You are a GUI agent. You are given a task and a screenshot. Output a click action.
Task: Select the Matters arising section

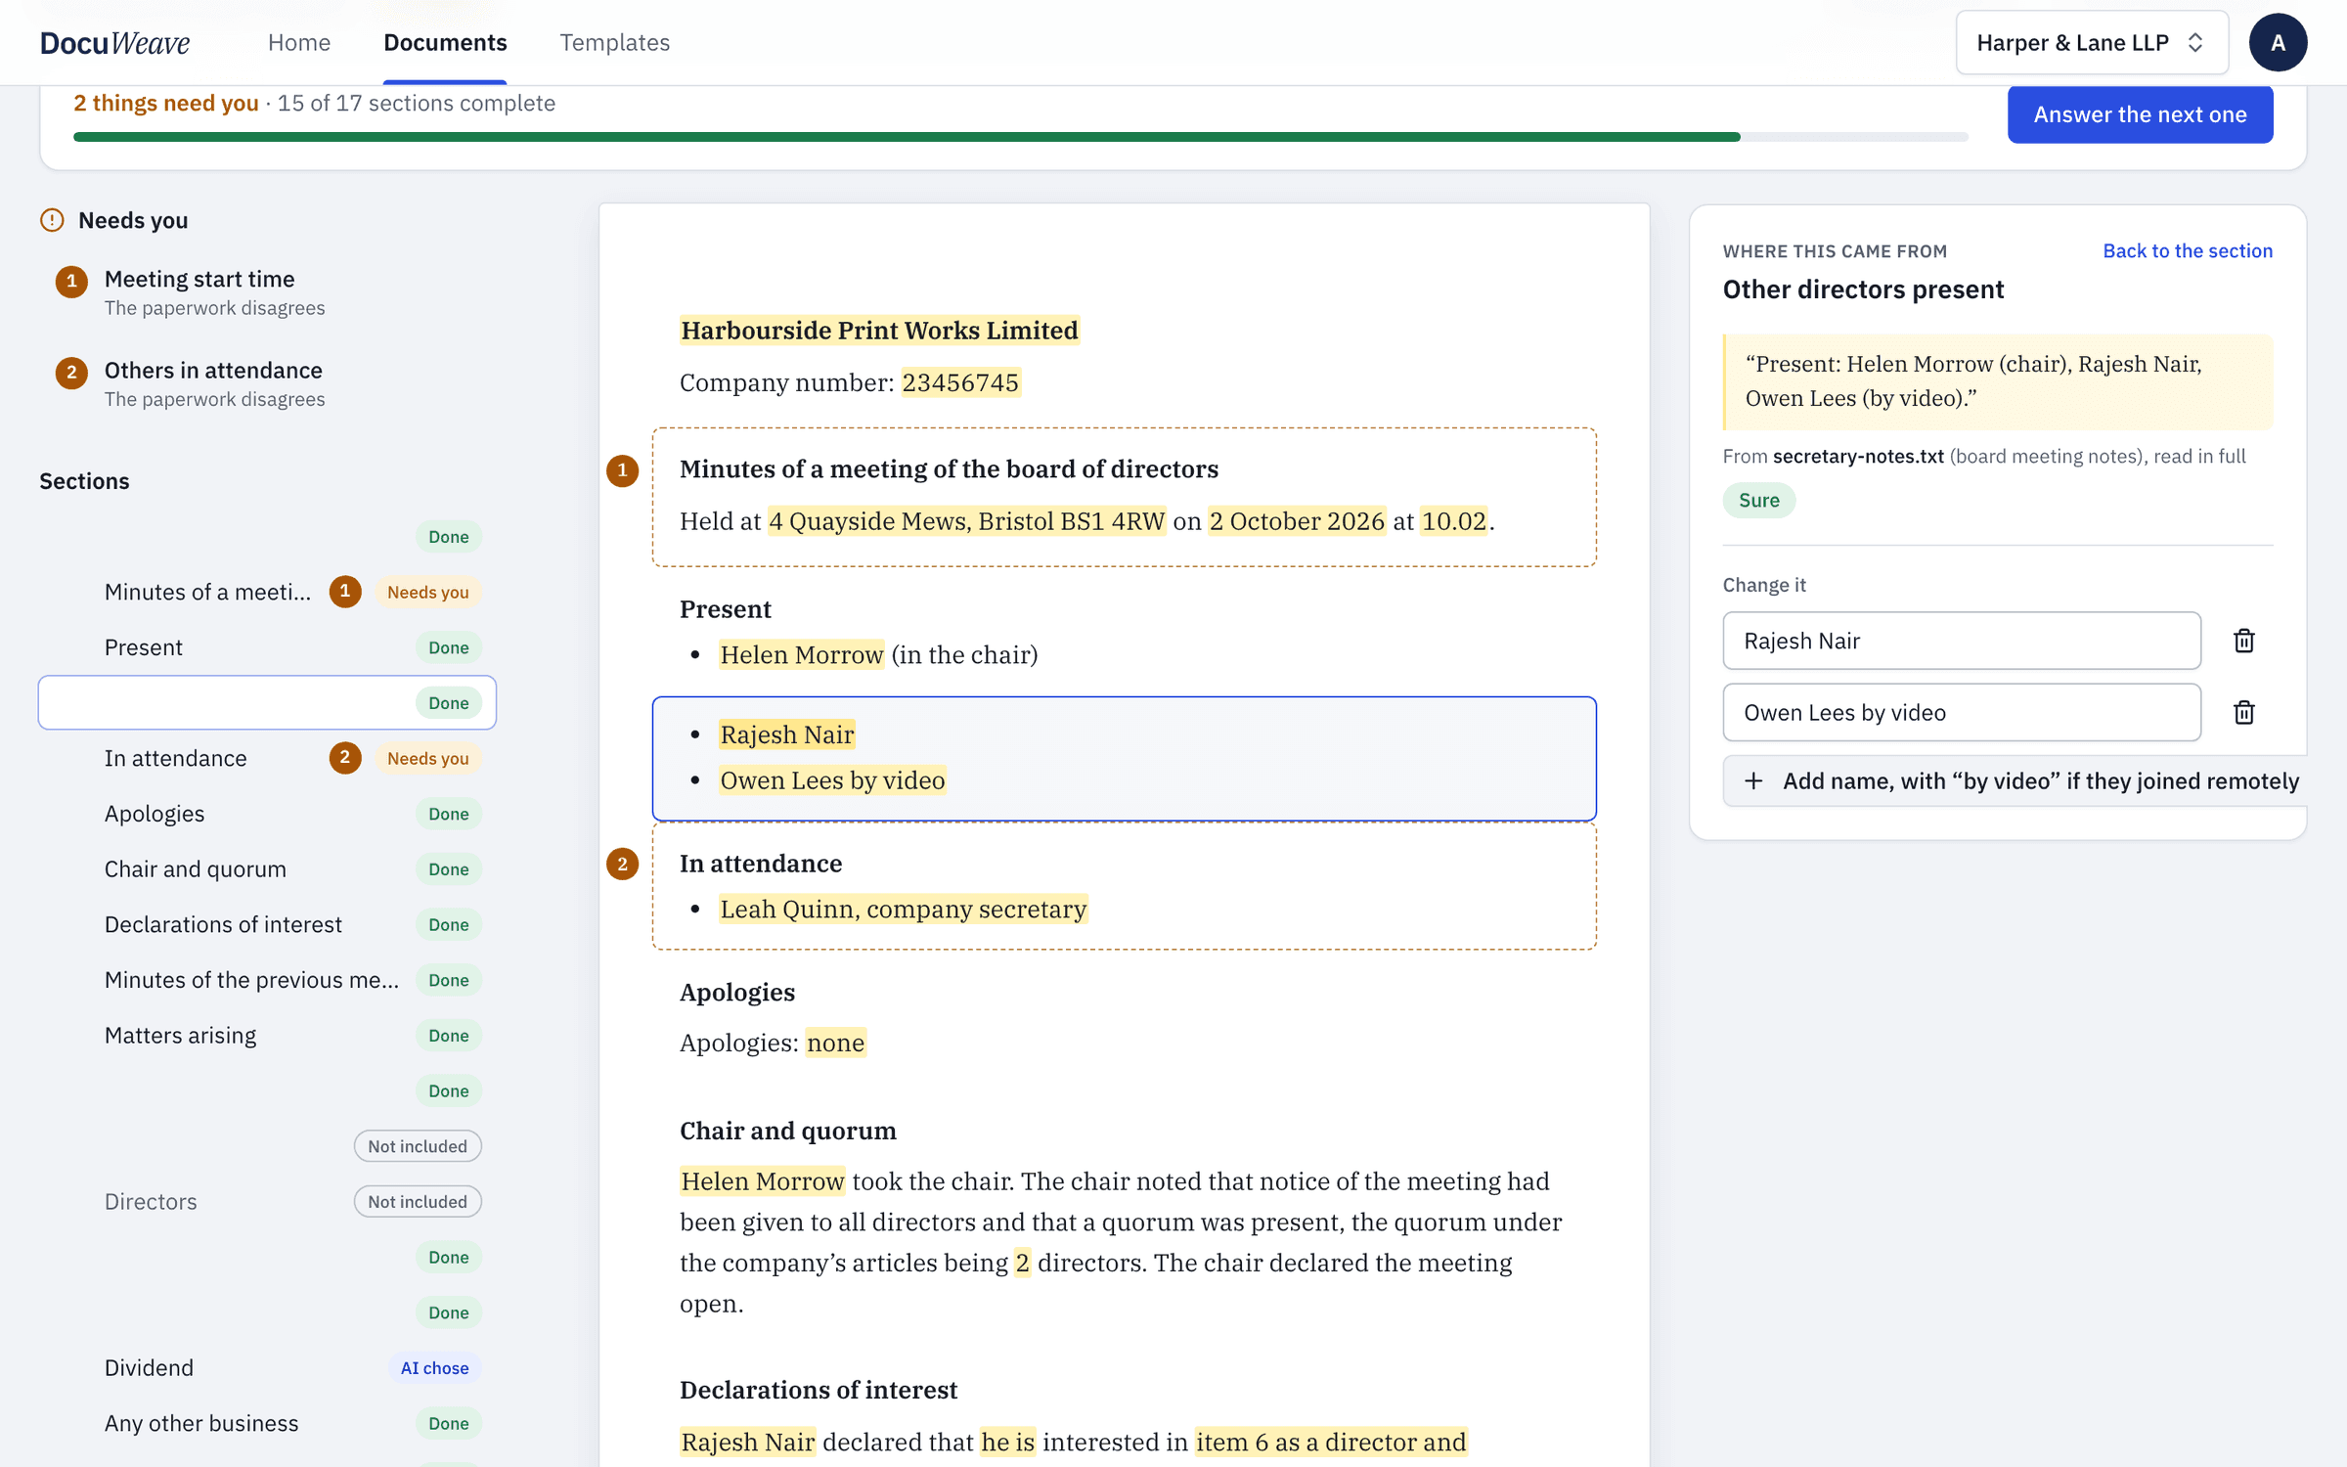266,1036
